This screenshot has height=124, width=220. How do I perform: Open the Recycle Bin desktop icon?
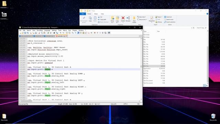pyautogui.click(x=213, y=117)
